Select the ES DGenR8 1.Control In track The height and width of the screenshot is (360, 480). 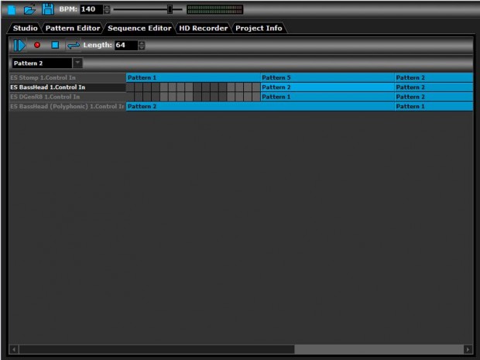67,97
